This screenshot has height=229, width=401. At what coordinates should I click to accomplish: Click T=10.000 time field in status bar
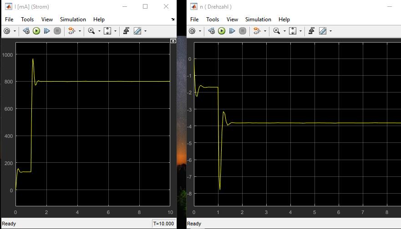click(164, 224)
